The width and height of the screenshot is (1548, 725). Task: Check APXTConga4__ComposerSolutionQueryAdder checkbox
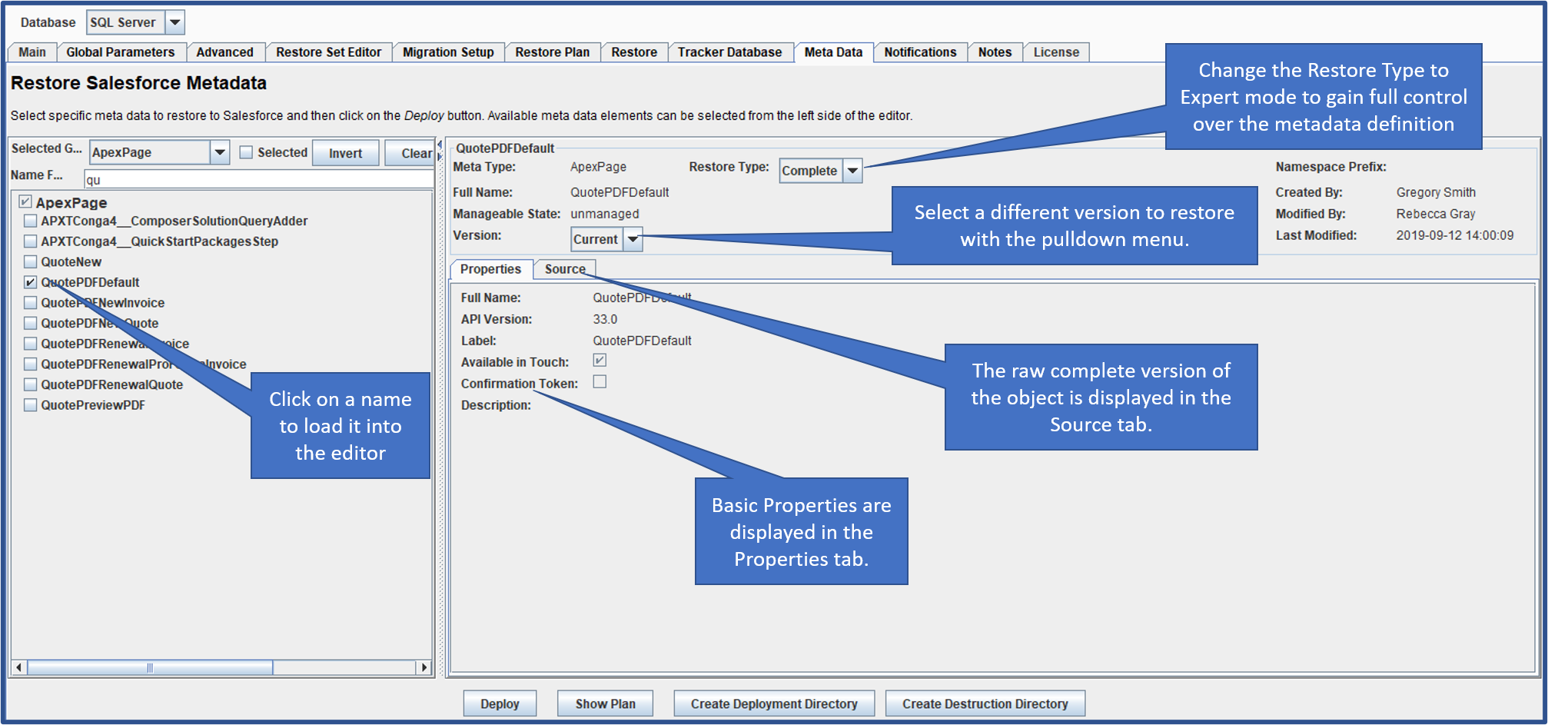point(31,221)
